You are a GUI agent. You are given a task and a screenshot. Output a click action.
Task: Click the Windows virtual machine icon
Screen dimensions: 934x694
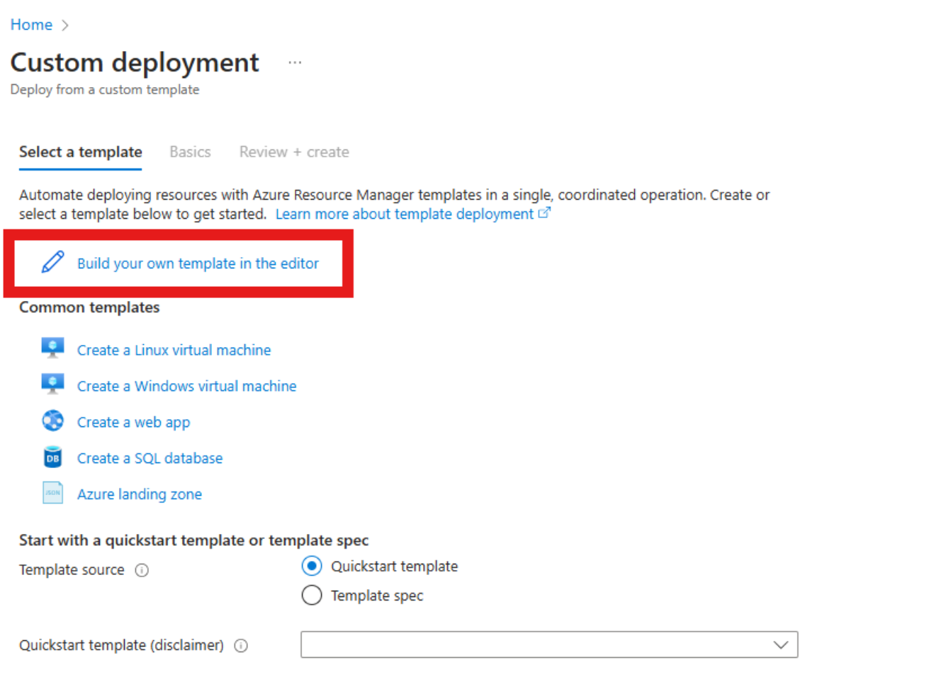coord(52,384)
